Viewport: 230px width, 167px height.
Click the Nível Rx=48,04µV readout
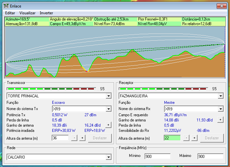point(152,24)
